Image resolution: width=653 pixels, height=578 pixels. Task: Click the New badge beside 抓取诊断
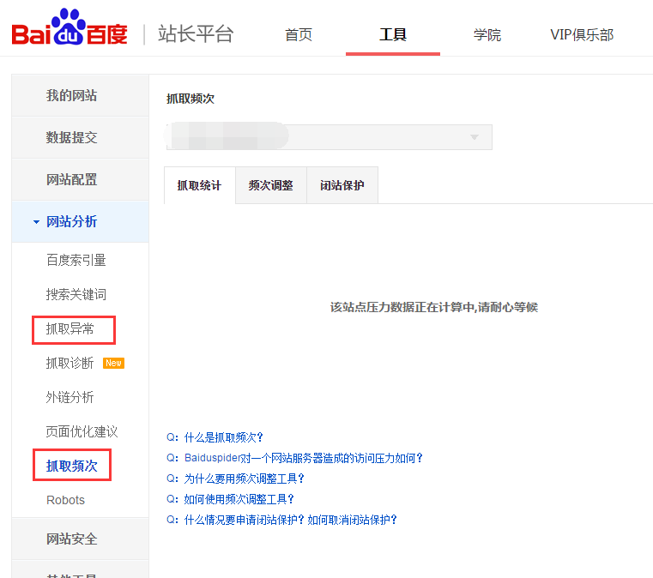pos(113,363)
